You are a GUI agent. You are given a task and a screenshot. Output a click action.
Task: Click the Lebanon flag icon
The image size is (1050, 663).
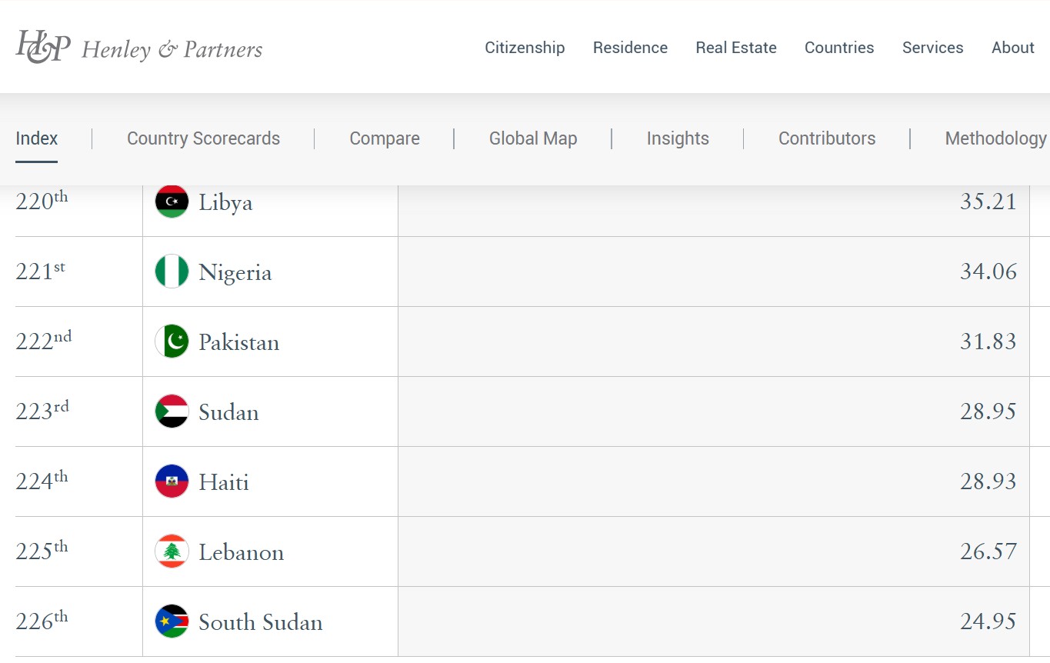tap(172, 551)
